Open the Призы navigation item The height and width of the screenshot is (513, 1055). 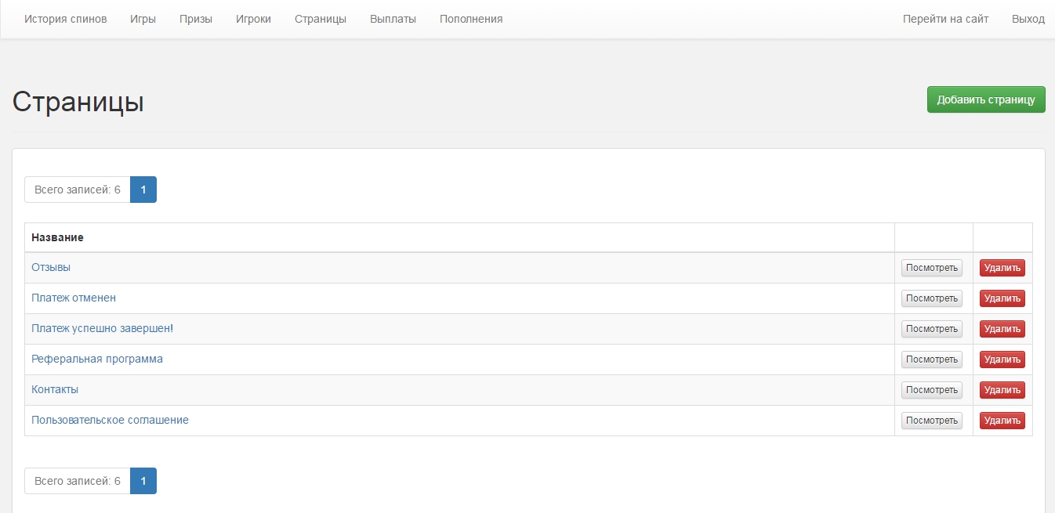click(x=195, y=19)
